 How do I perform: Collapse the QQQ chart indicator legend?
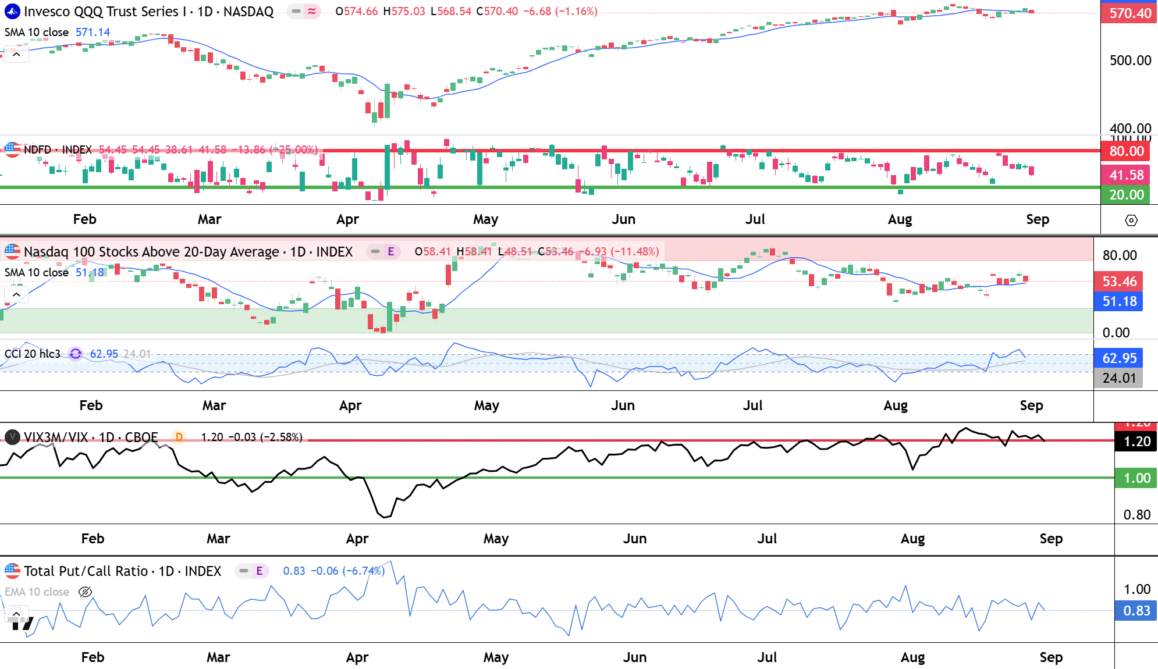[x=16, y=55]
